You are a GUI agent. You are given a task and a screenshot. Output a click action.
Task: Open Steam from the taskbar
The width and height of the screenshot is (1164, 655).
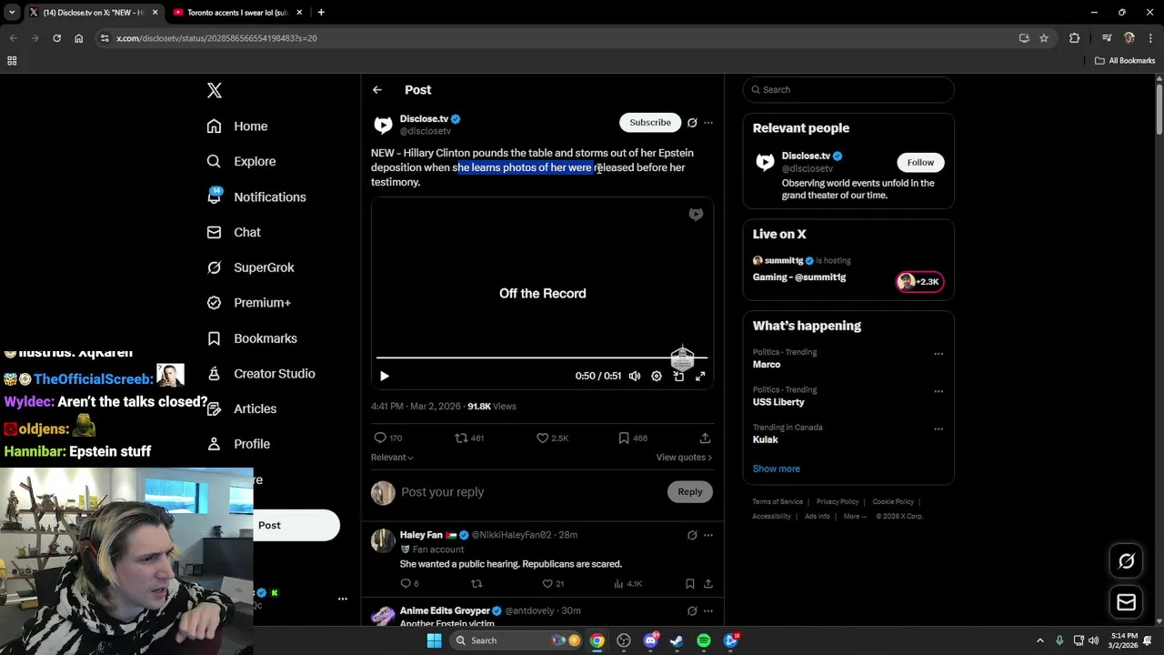pyautogui.click(x=677, y=640)
